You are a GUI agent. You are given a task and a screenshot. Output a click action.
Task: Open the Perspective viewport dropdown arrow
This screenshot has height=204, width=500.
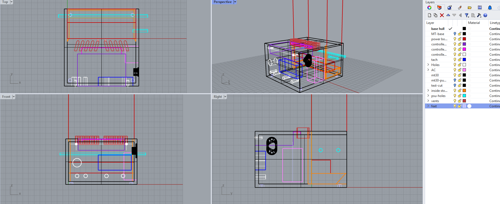tap(235, 2)
